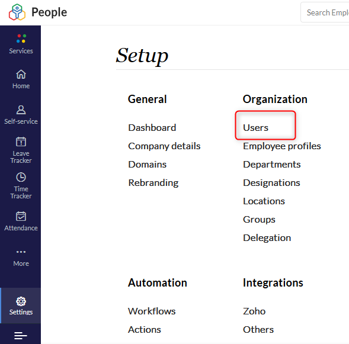This screenshot has width=349, height=344.
Task: Click the Zoho People logo
Action: (x=17, y=12)
